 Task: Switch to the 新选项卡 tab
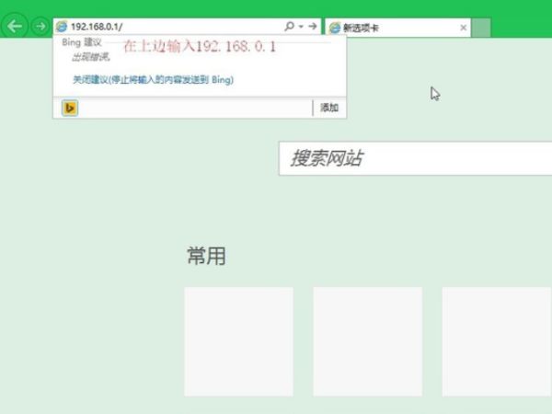click(x=396, y=28)
